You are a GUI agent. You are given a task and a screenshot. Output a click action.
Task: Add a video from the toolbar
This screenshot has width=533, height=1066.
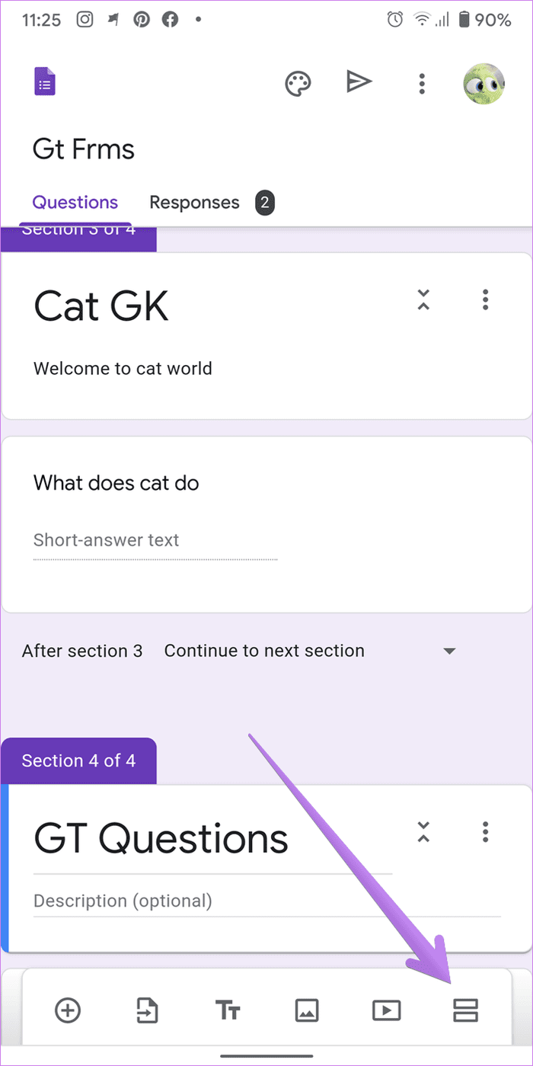tap(387, 1010)
